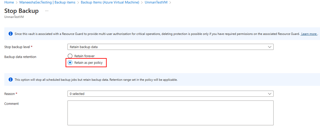Screen dimensions: 320x130
Task: Click the scheduled backup jobs info message text
Action: click(x=96, y=80)
